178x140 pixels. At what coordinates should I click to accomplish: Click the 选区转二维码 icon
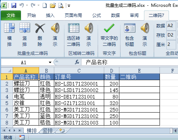point(73,28)
